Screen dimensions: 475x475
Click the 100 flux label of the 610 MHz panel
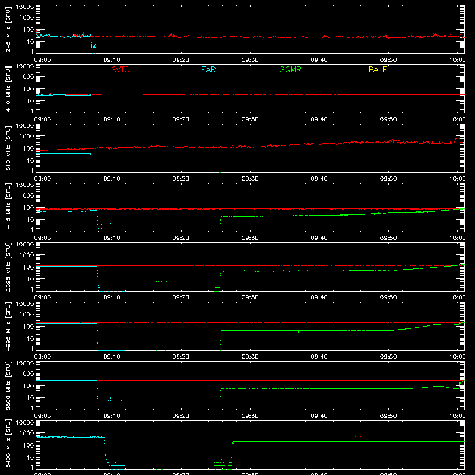point(28,148)
